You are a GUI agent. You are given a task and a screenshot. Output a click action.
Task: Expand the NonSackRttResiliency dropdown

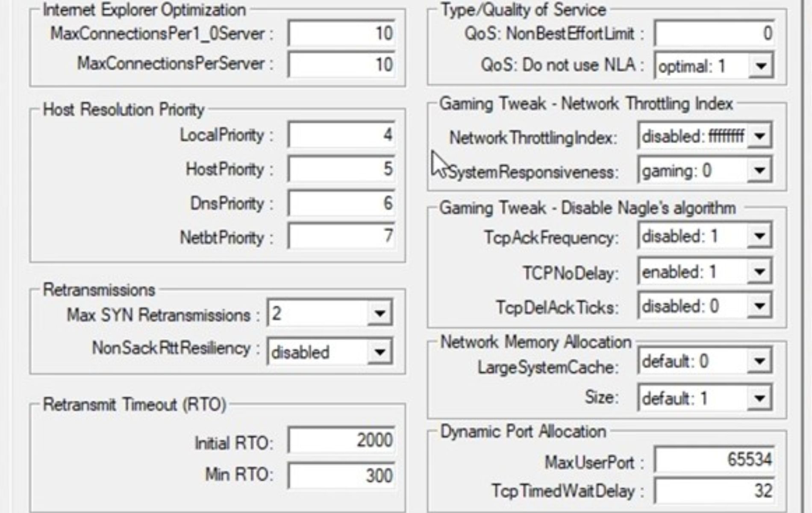click(380, 352)
